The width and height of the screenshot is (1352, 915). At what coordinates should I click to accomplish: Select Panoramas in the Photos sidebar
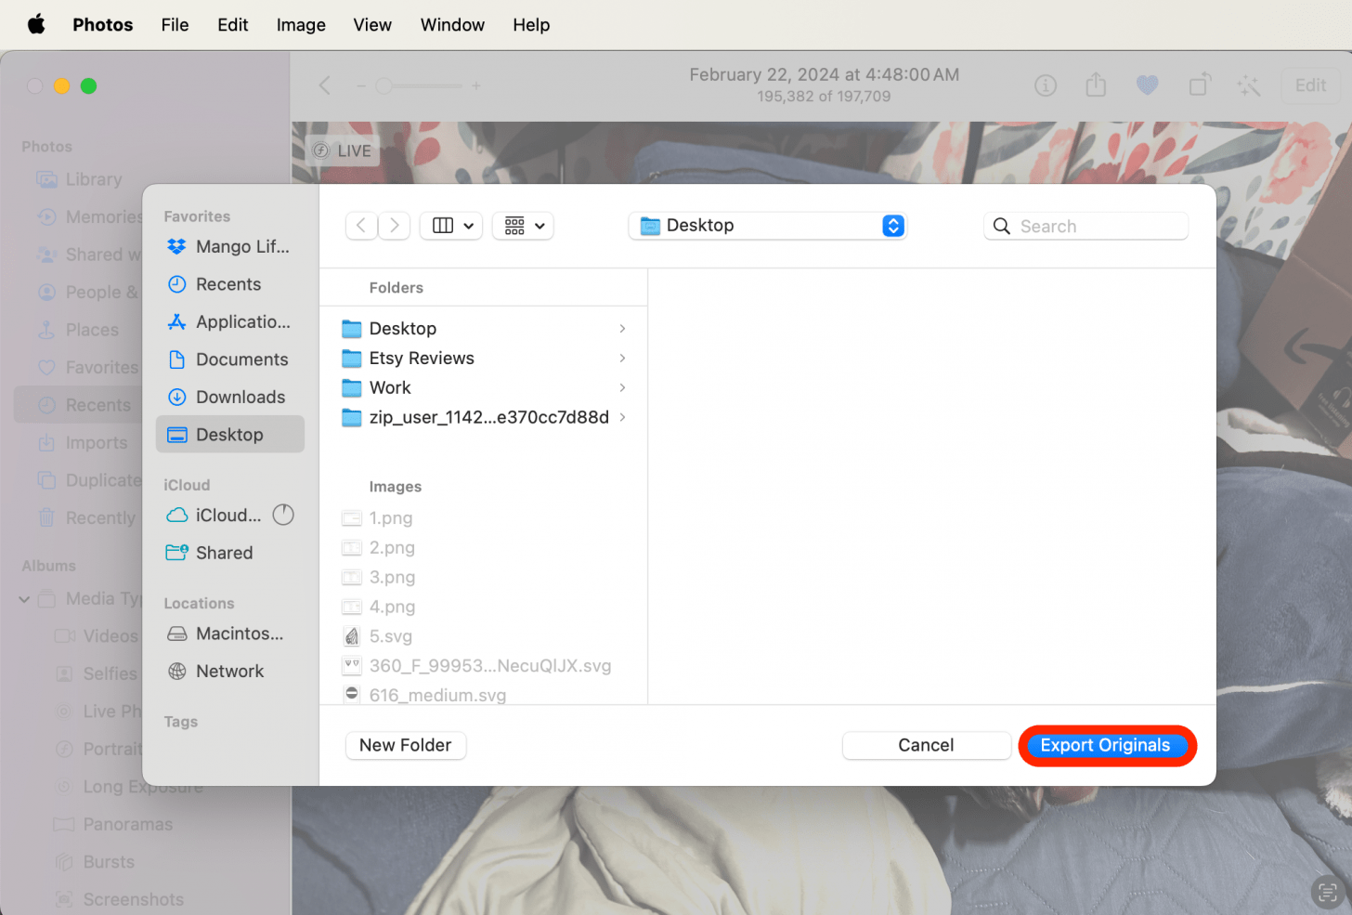113,824
